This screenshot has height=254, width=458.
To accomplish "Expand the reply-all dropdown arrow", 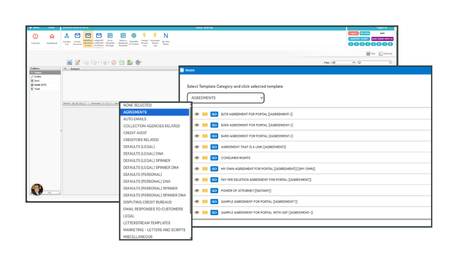I will 99,62.
